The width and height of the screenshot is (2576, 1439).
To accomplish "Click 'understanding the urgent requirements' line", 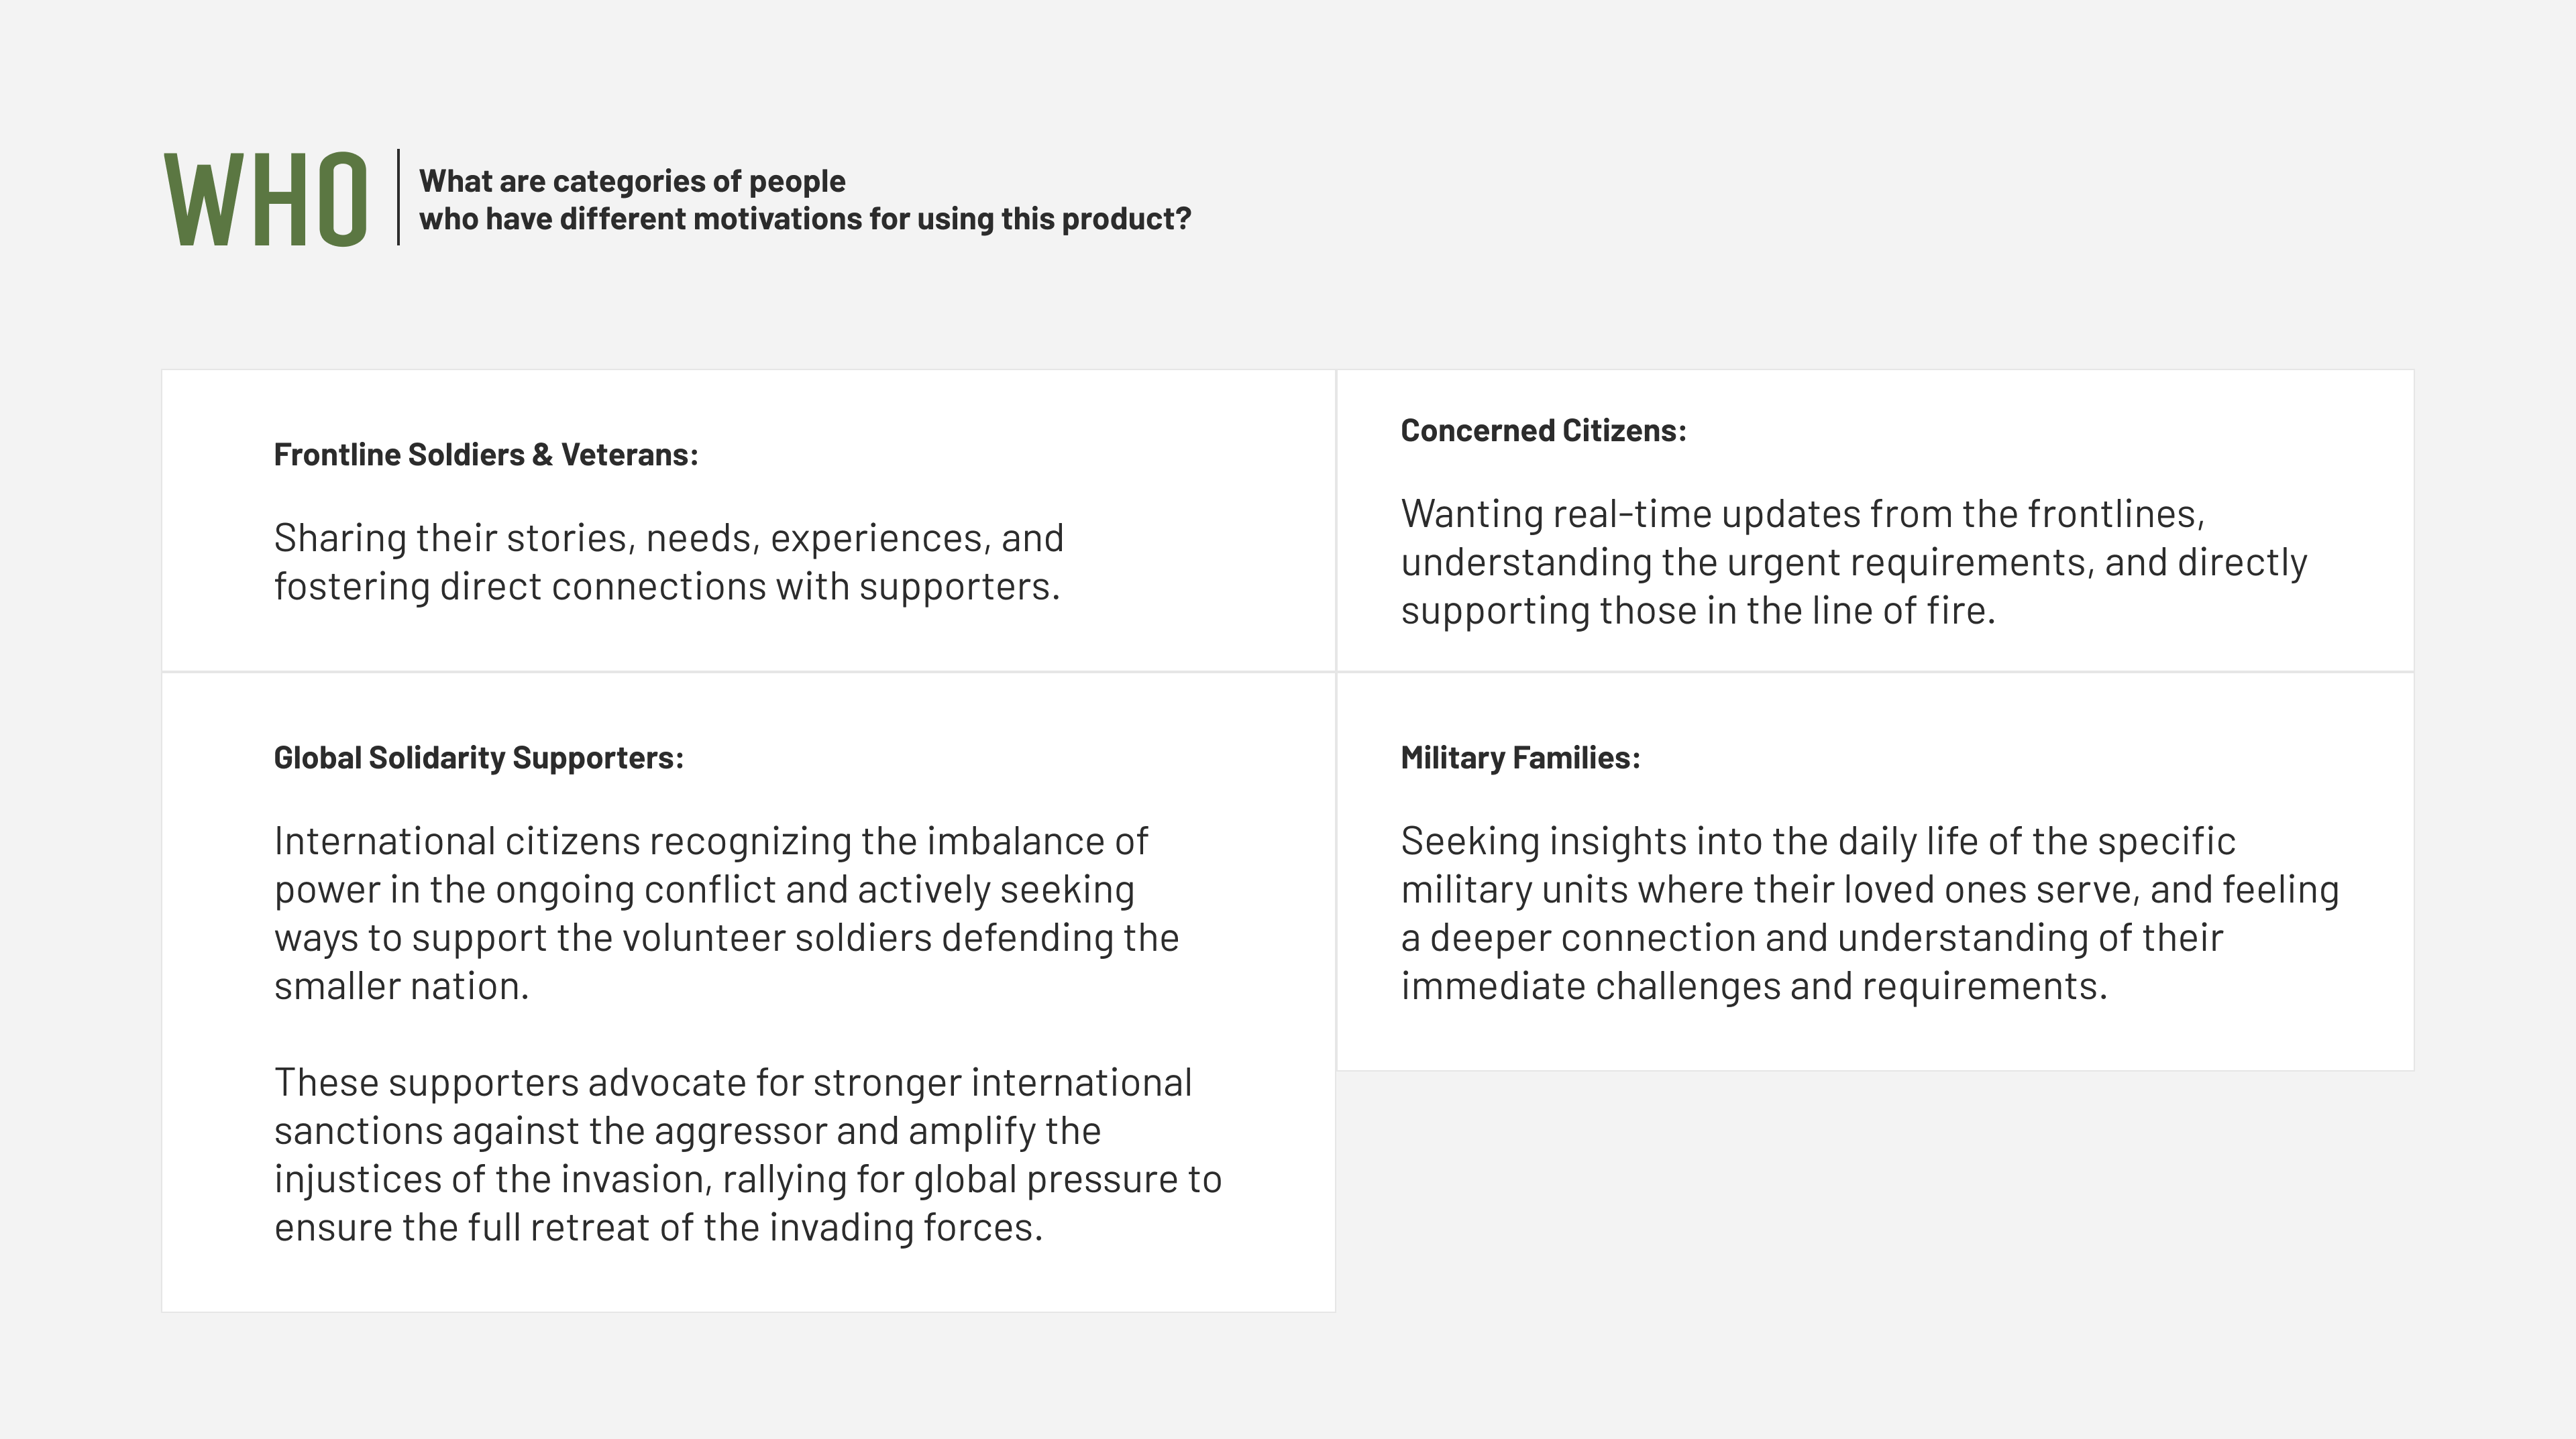I will pos(1853,563).
